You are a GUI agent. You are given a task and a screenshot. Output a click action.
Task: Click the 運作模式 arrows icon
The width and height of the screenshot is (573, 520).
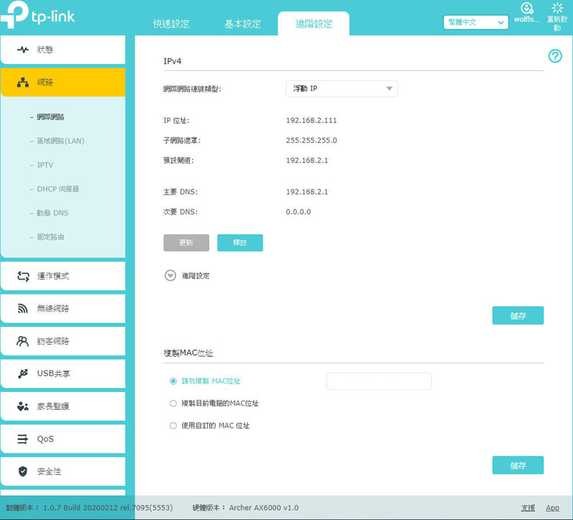coord(23,276)
